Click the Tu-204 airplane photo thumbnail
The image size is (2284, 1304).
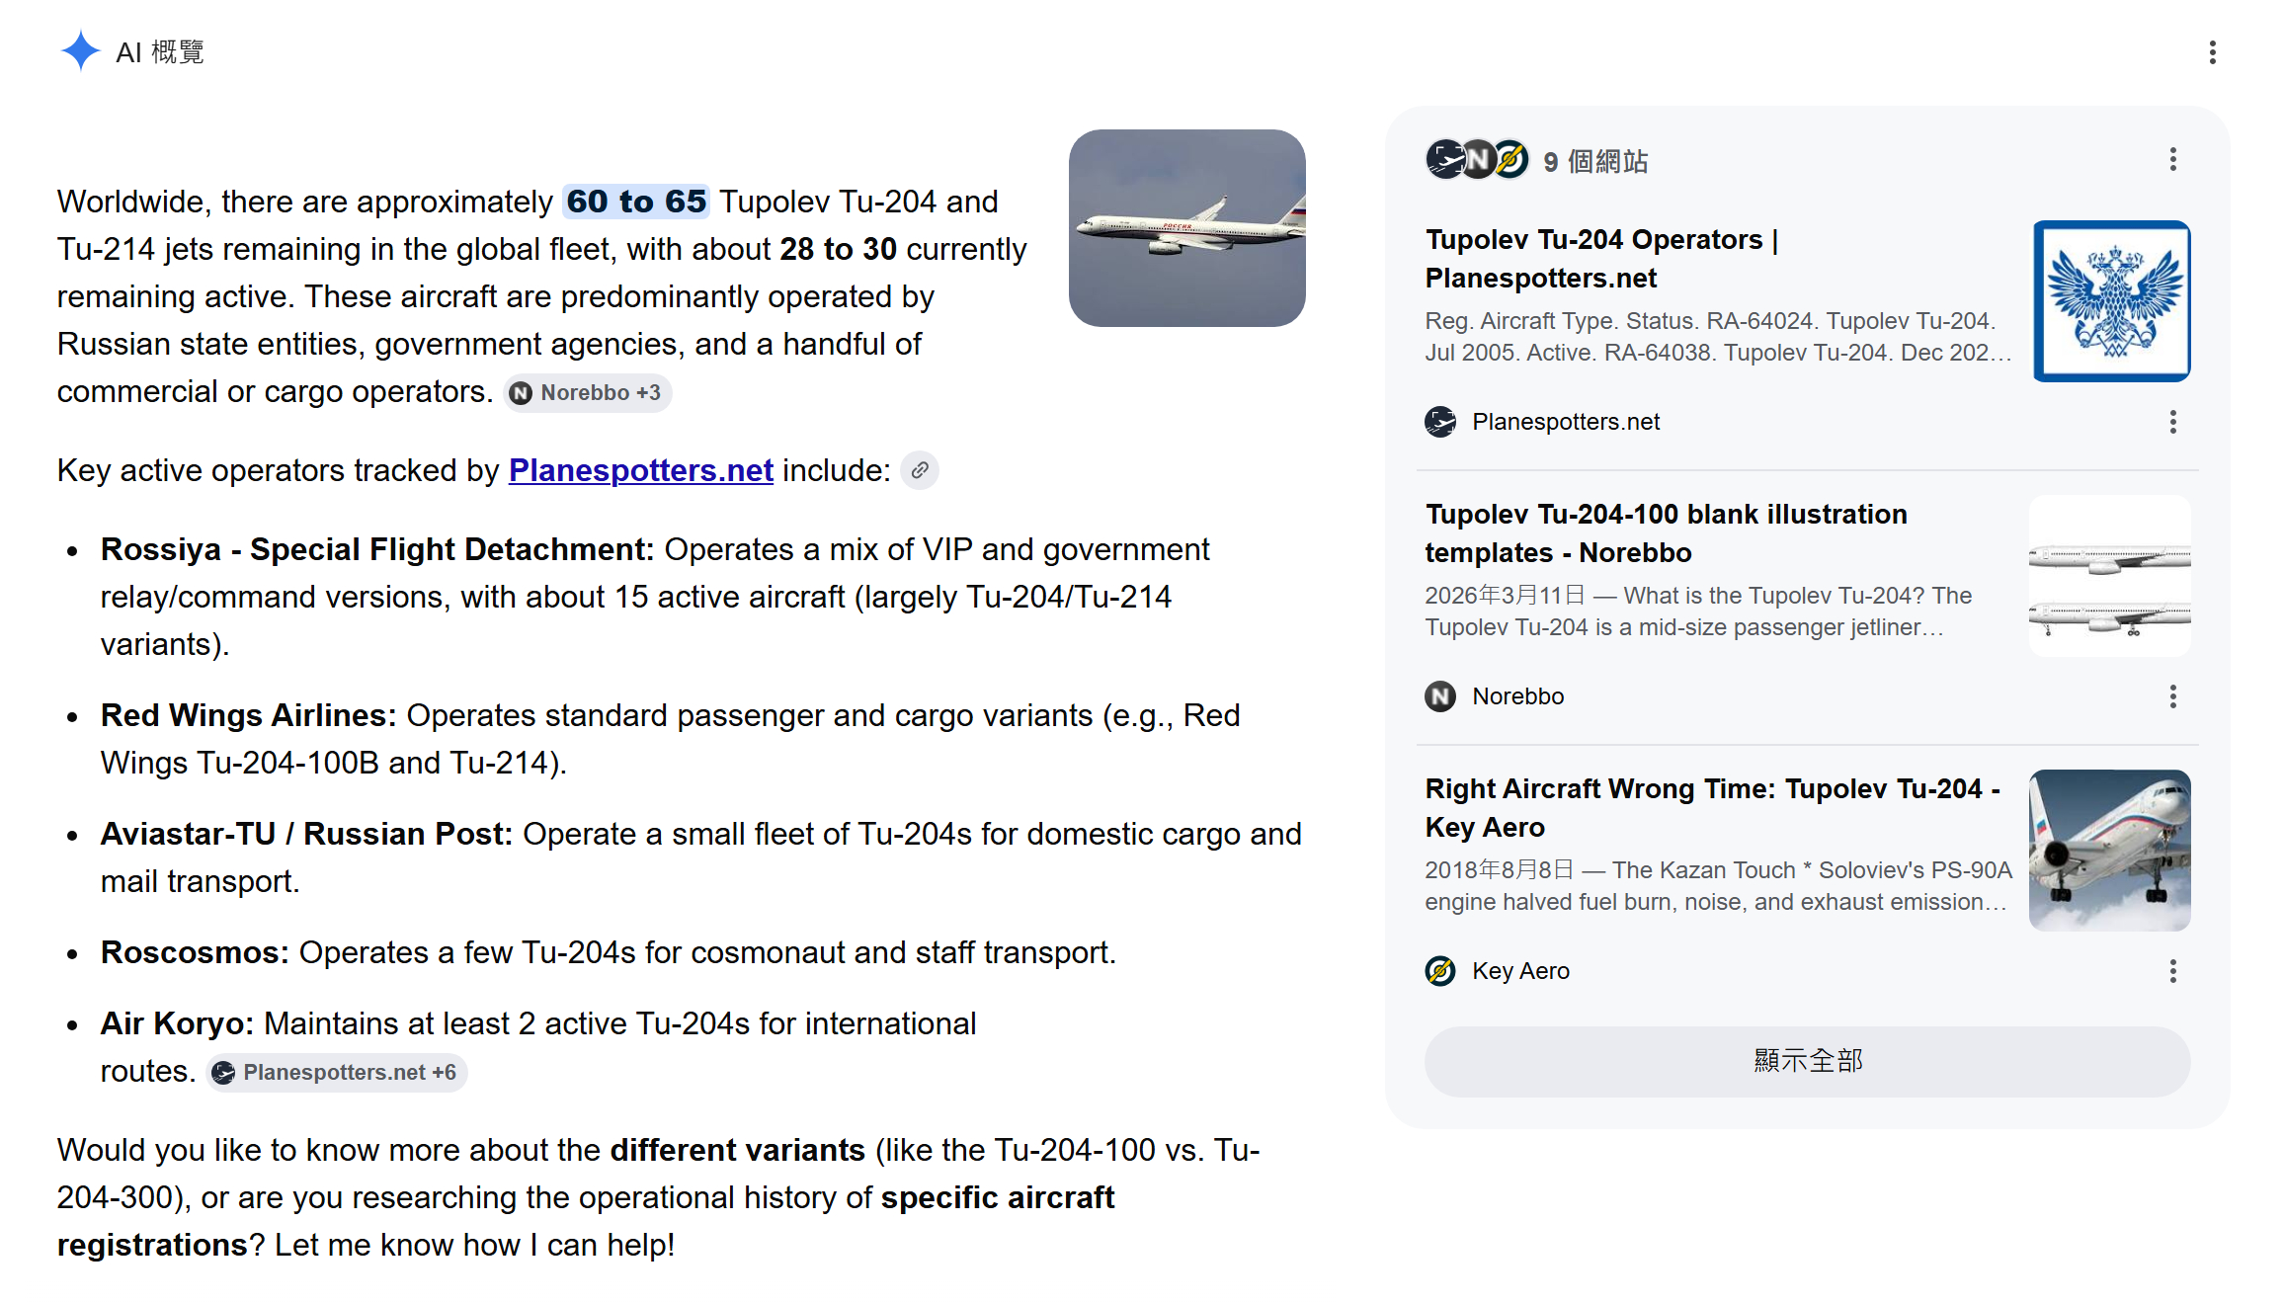click(x=1186, y=228)
